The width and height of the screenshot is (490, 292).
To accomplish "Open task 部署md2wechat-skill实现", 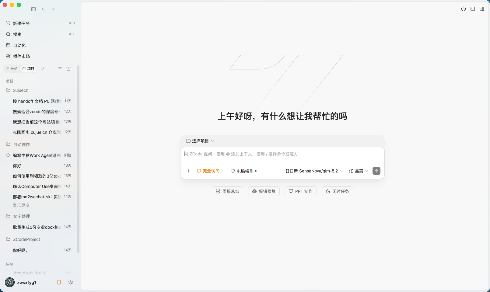I will [x=40, y=197].
